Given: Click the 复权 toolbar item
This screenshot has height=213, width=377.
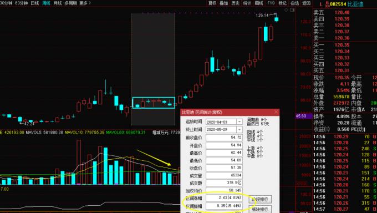Looking at the screenshot, I should tap(212, 3).
